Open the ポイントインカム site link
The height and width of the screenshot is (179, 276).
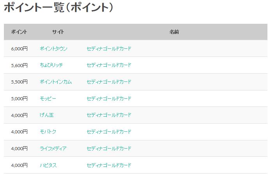56,82
